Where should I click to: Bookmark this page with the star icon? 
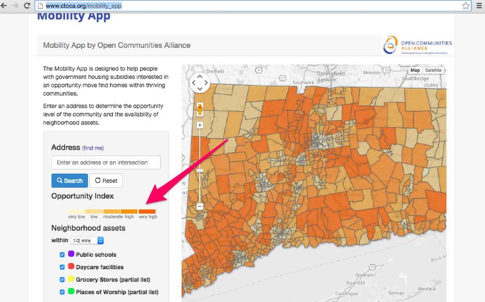coord(466,6)
